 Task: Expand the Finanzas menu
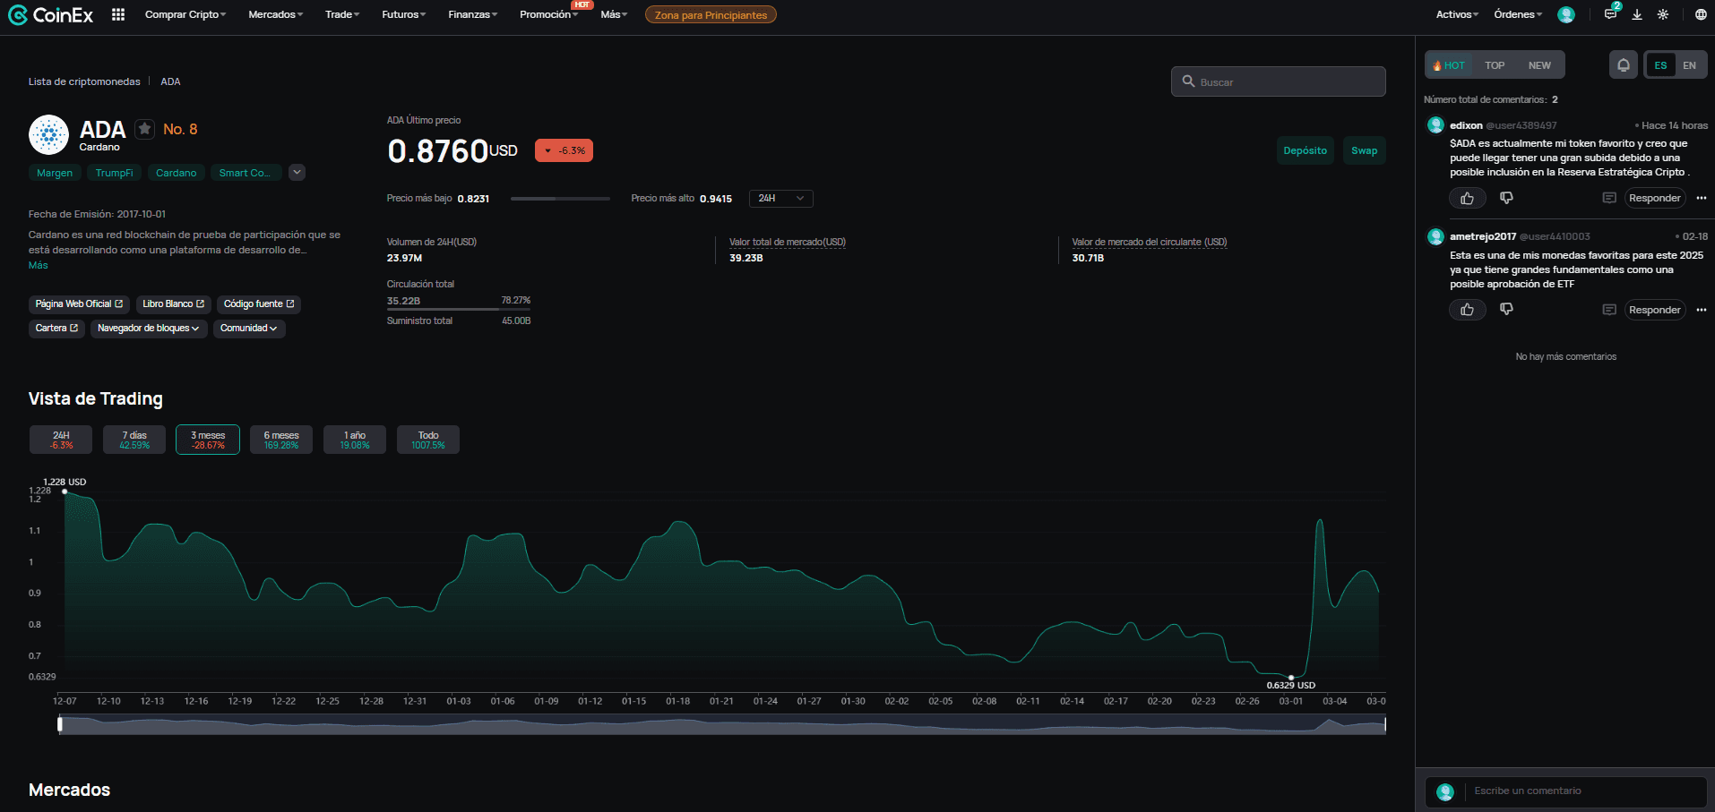tap(473, 14)
